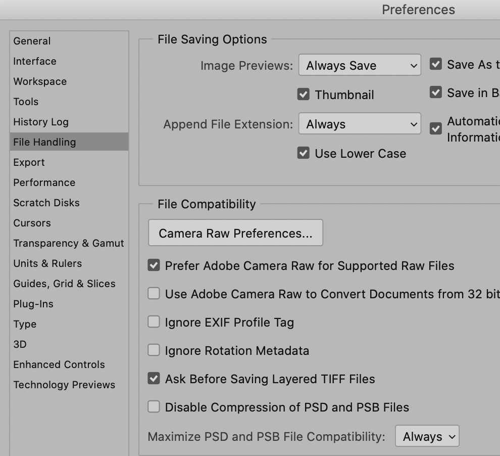Viewport: 500px width, 456px height.
Task: Open the Performance preferences section
Action: coord(44,183)
